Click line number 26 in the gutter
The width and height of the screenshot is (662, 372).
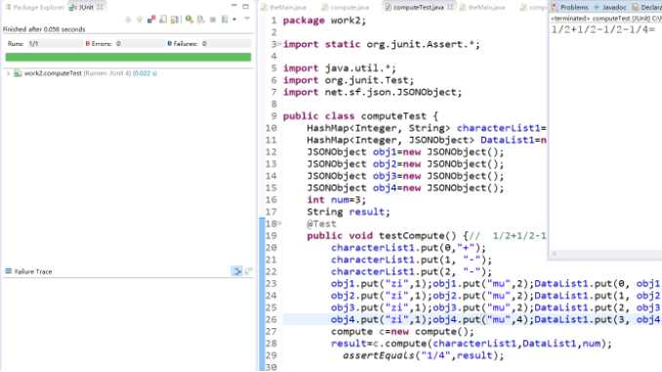[x=271, y=319]
